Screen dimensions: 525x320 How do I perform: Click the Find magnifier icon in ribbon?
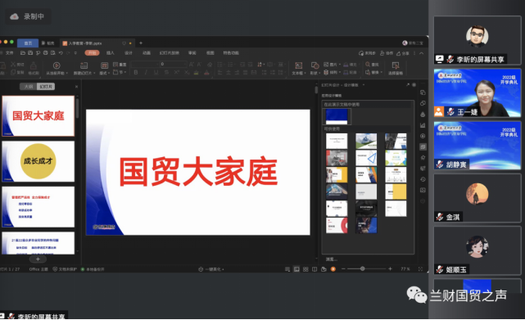(x=368, y=65)
